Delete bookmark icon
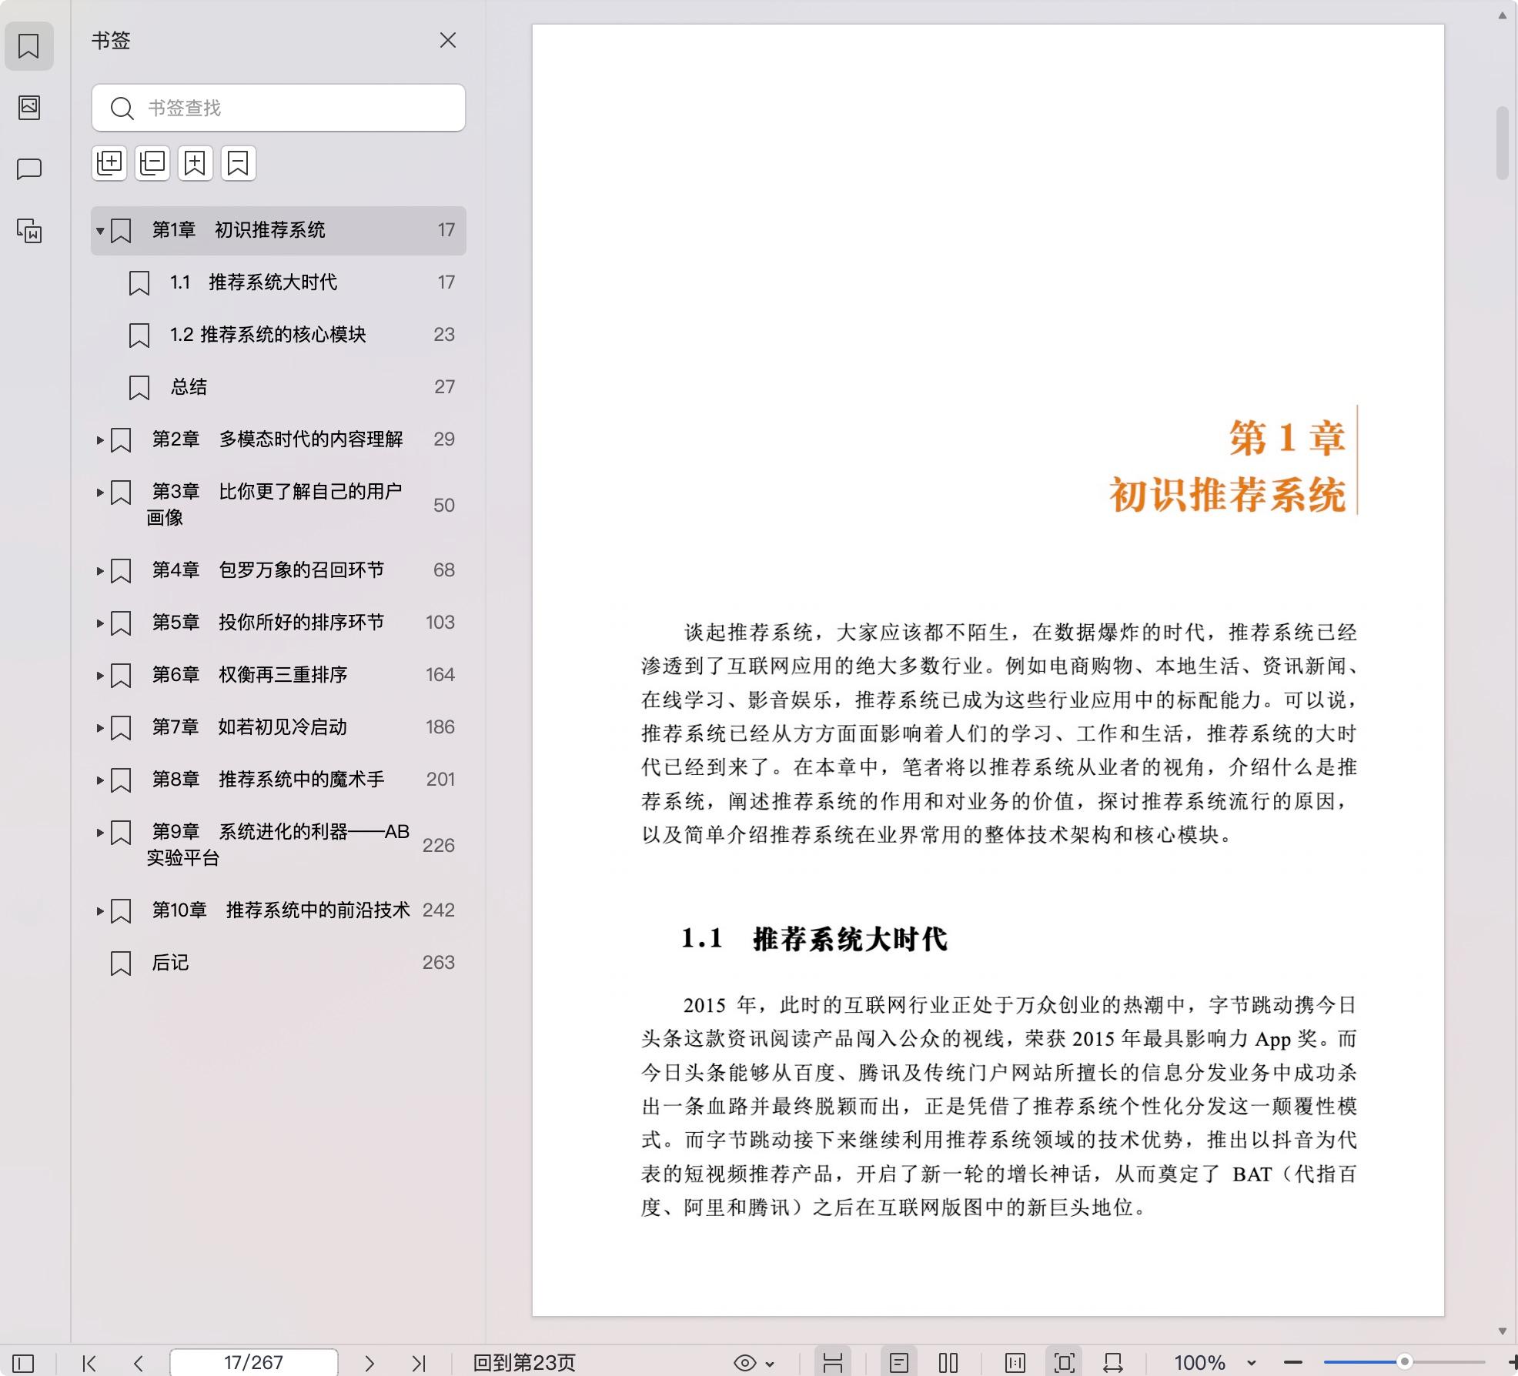 pos(239,163)
